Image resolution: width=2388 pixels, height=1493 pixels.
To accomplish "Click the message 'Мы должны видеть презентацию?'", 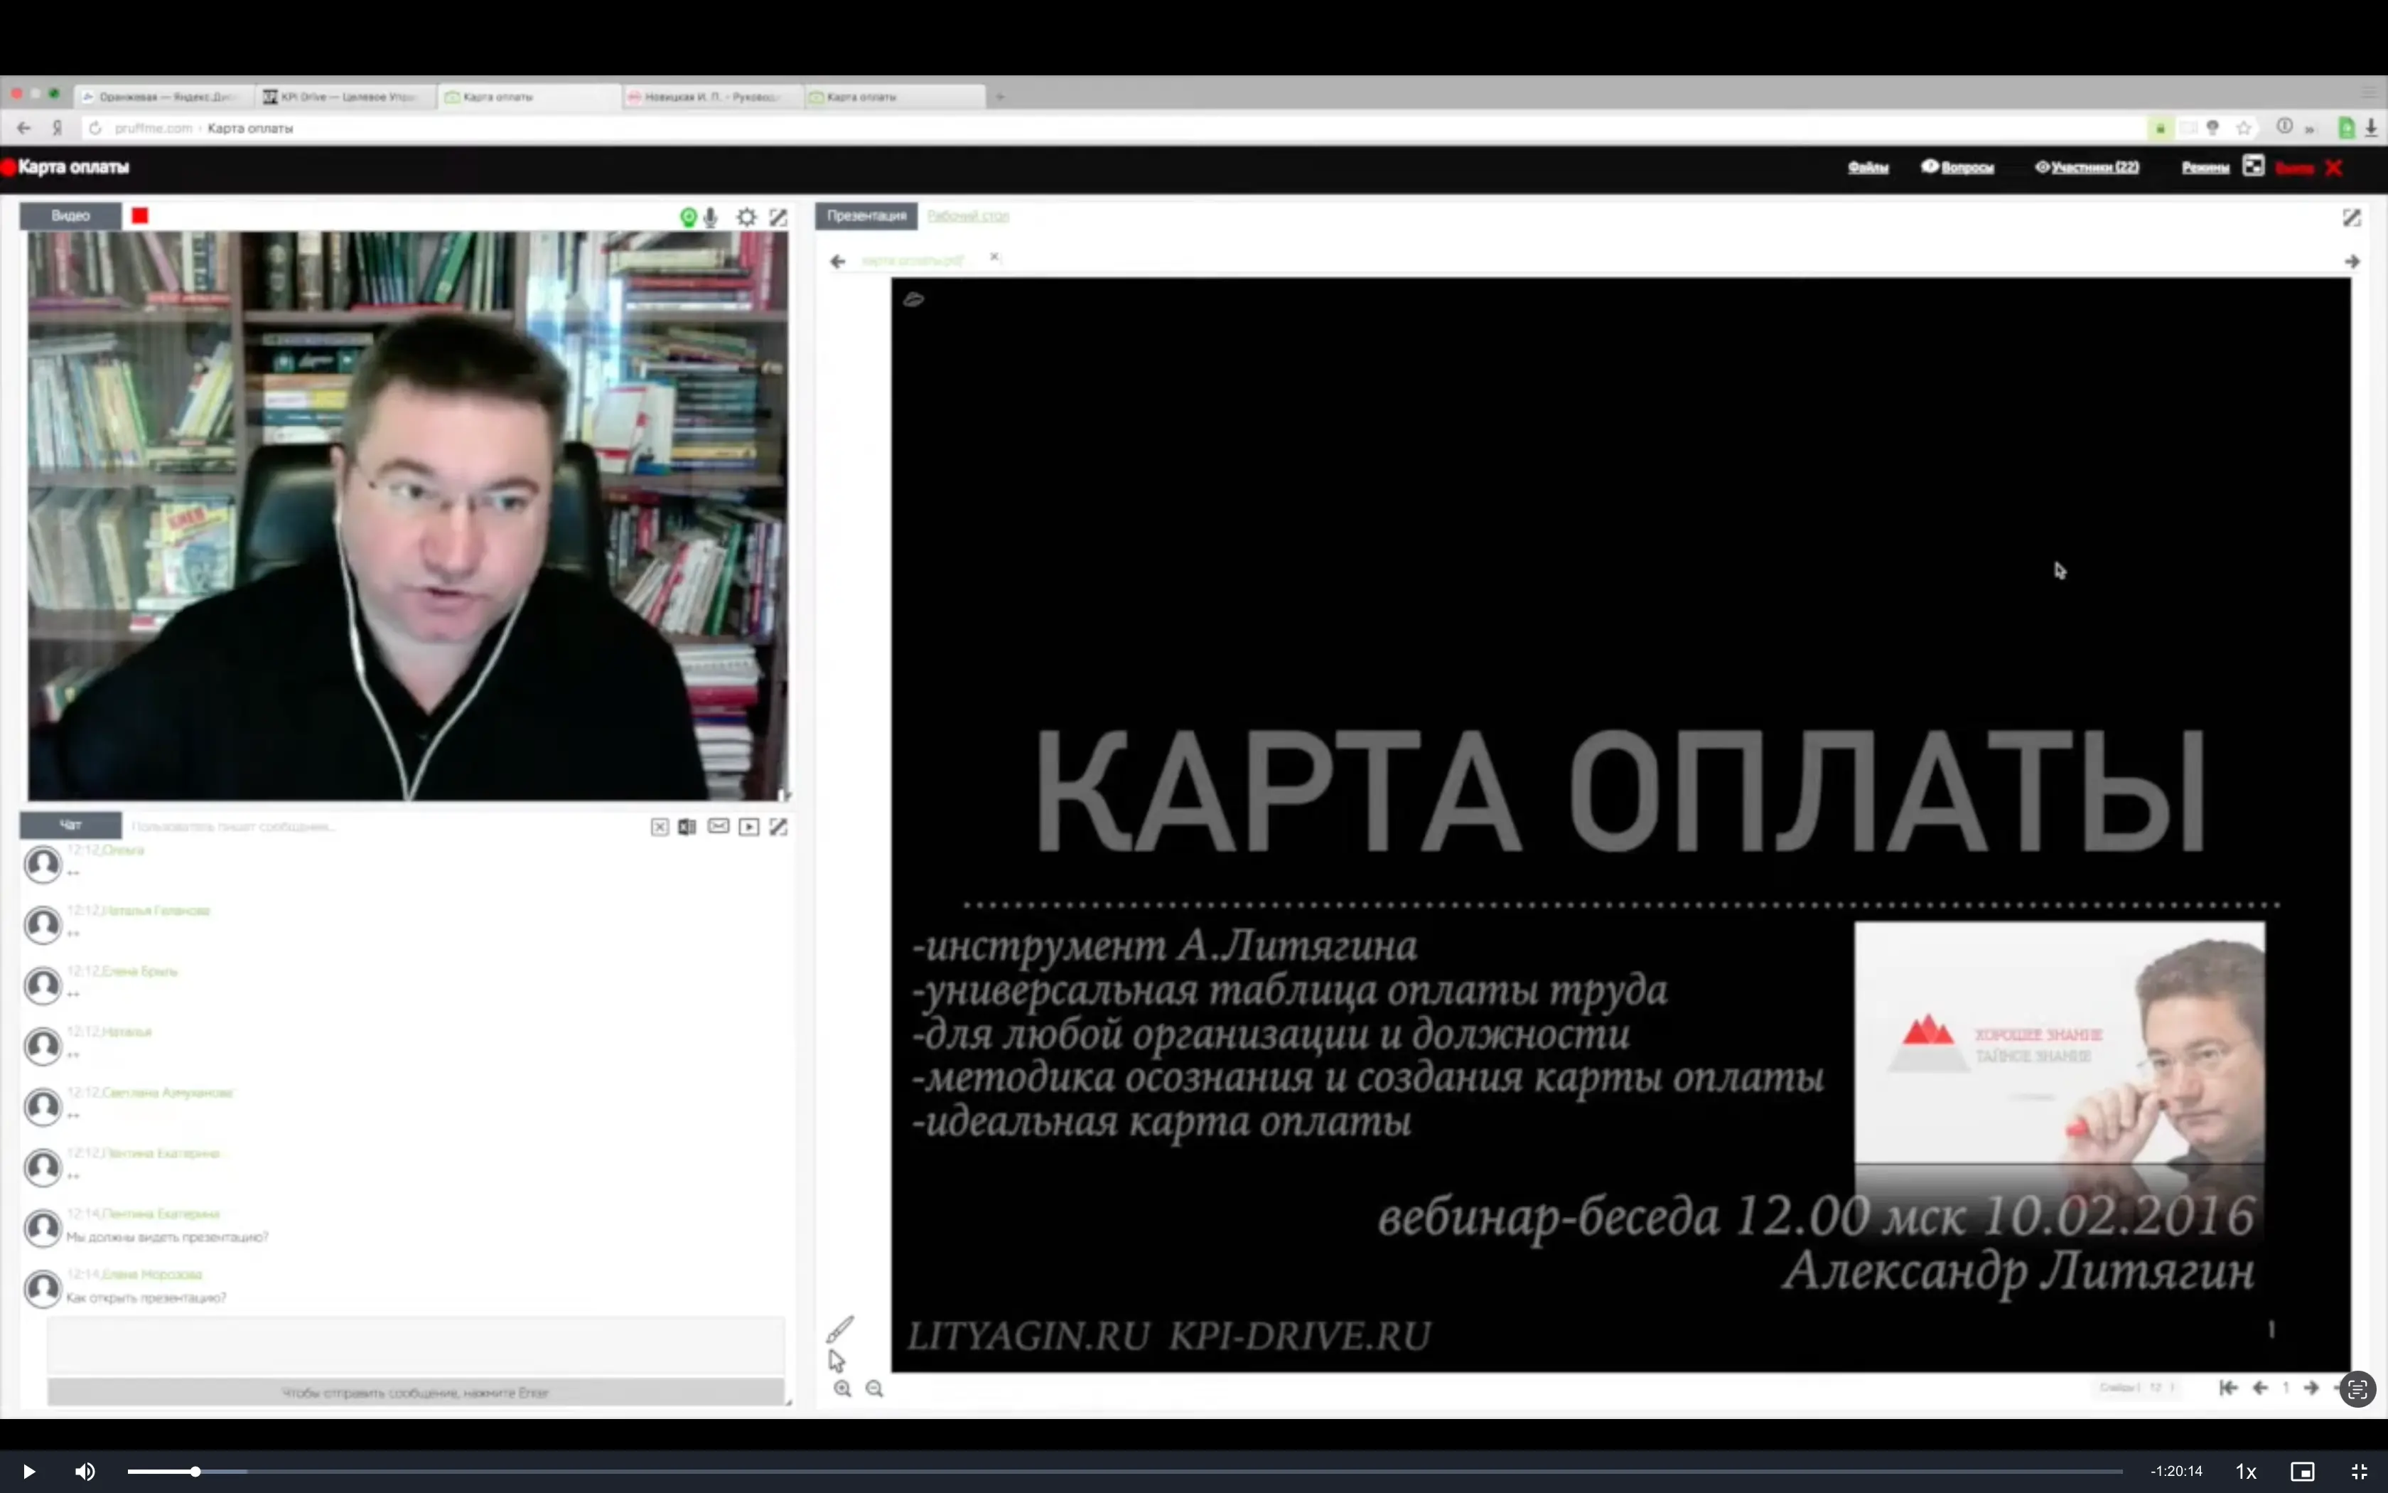I will tap(167, 1236).
